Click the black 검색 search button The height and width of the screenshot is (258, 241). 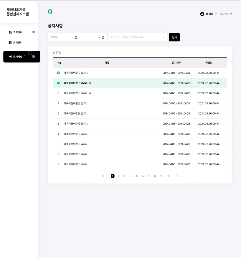[x=174, y=37]
